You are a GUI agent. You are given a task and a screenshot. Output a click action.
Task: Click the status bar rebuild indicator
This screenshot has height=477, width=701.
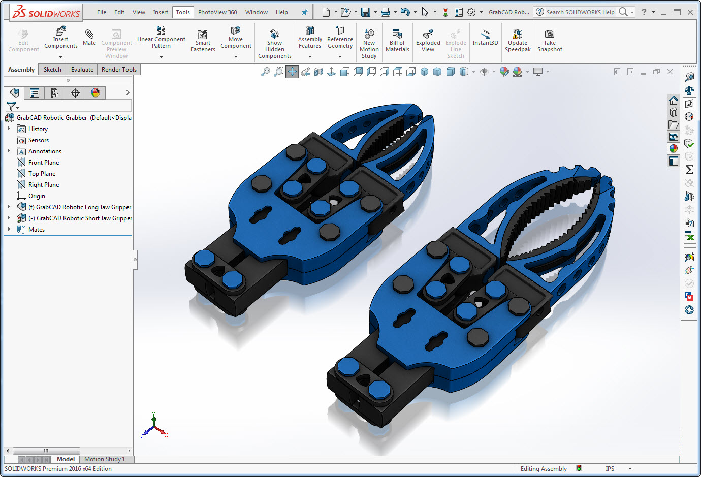[579, 468]
